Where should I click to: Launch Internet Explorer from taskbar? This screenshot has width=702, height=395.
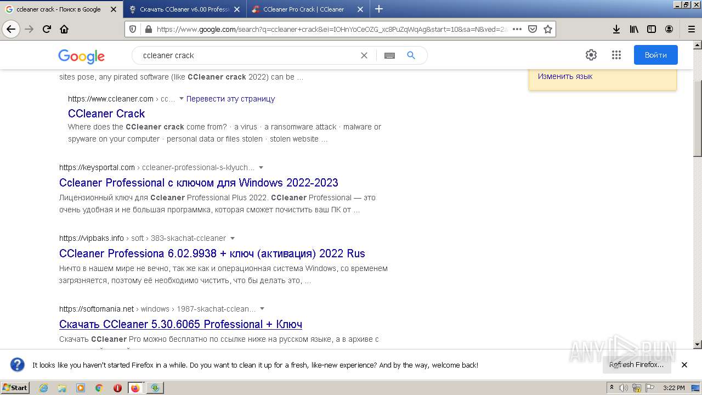tap(43, 388)
